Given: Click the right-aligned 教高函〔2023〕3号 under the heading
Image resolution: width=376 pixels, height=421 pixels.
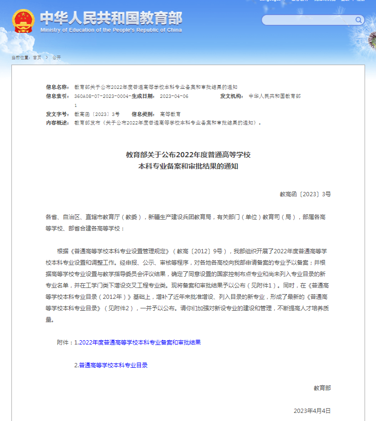Looking at the screenshot, I should [305, 194].
